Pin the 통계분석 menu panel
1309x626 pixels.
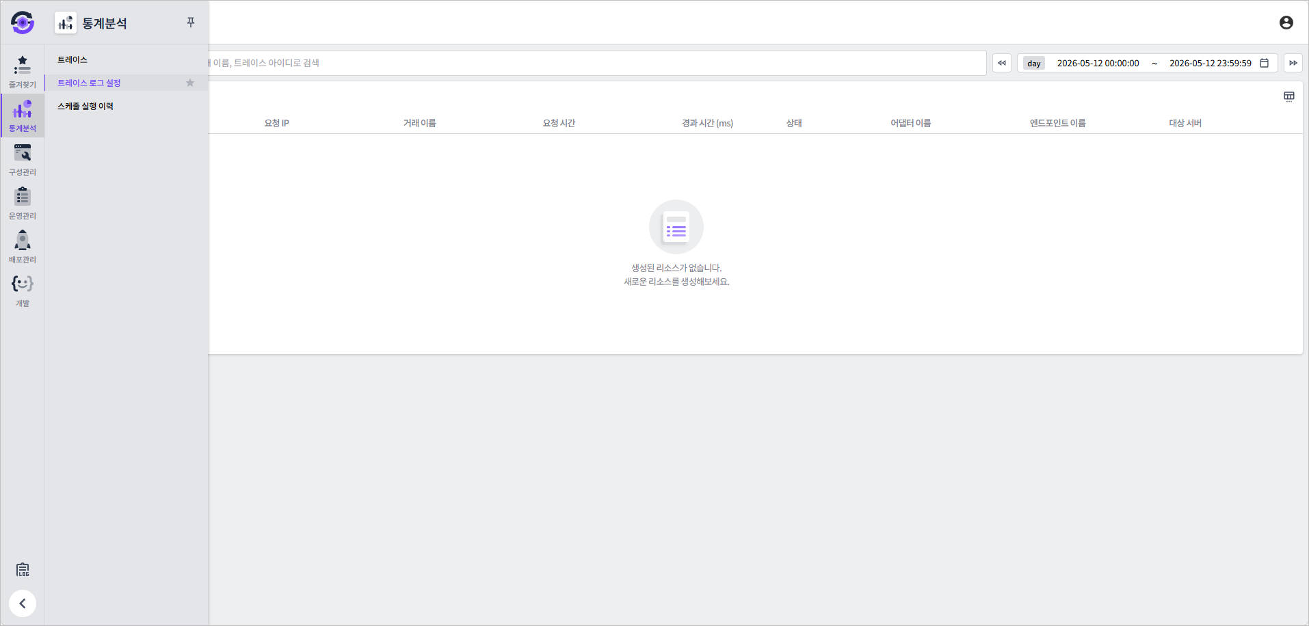click(191, 23)
